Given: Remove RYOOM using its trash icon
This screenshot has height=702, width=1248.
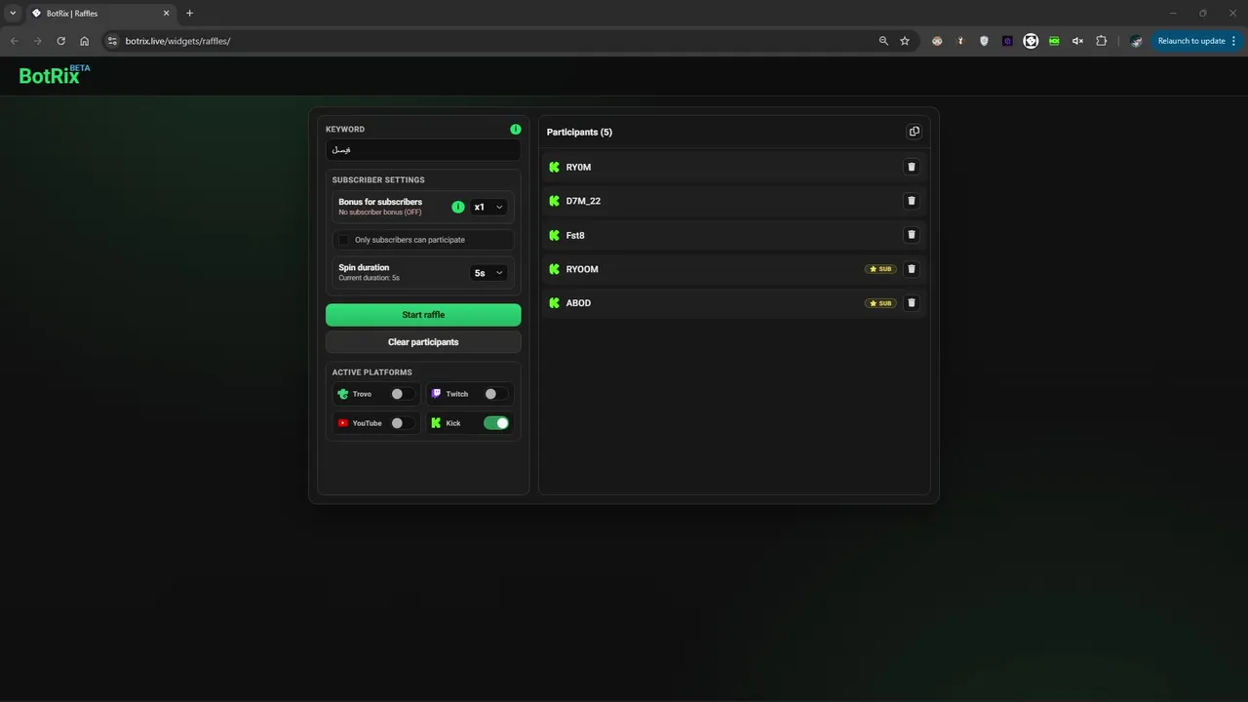Looking at the screenshot, I should tap(912, 269).
